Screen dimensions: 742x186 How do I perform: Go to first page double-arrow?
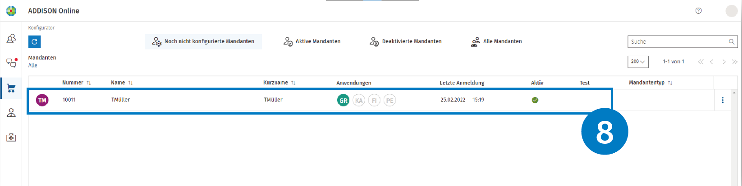coord(701,62)
